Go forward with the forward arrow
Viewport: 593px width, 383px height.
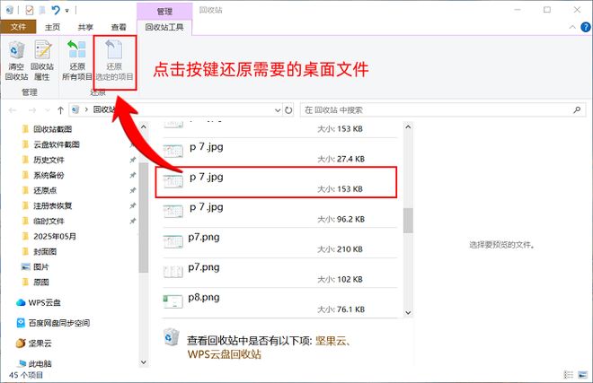32,110
